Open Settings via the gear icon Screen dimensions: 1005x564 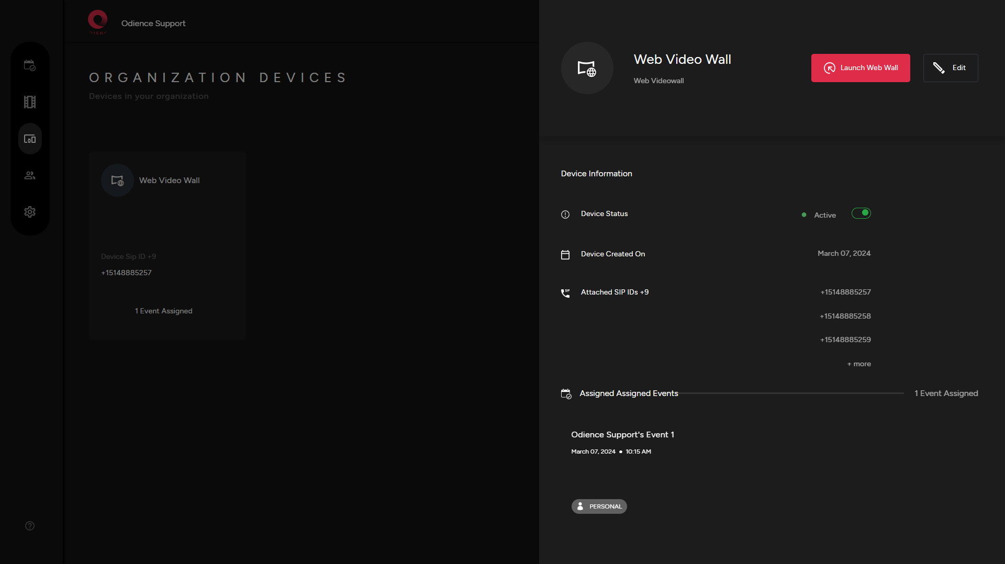[x=29, y=212]
